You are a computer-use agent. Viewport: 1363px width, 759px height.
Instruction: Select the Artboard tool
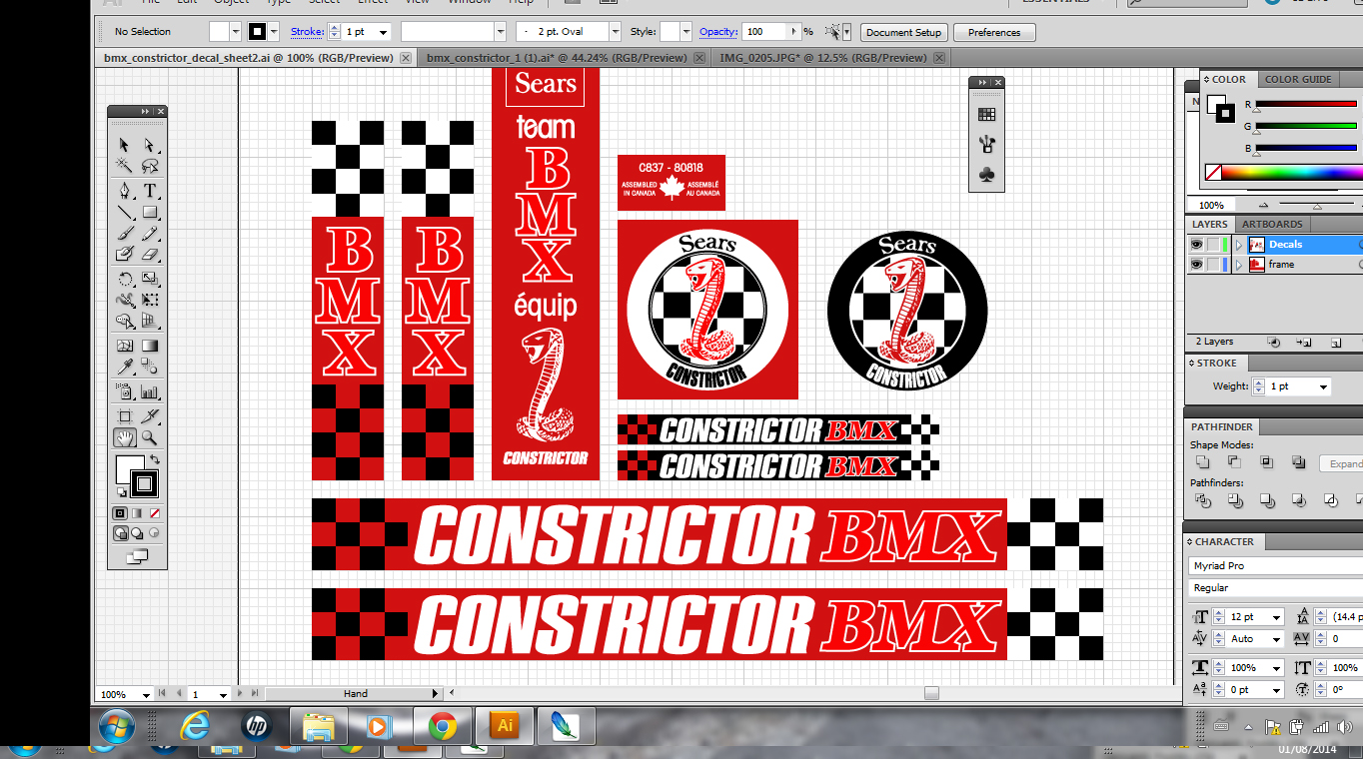(125, 415)
